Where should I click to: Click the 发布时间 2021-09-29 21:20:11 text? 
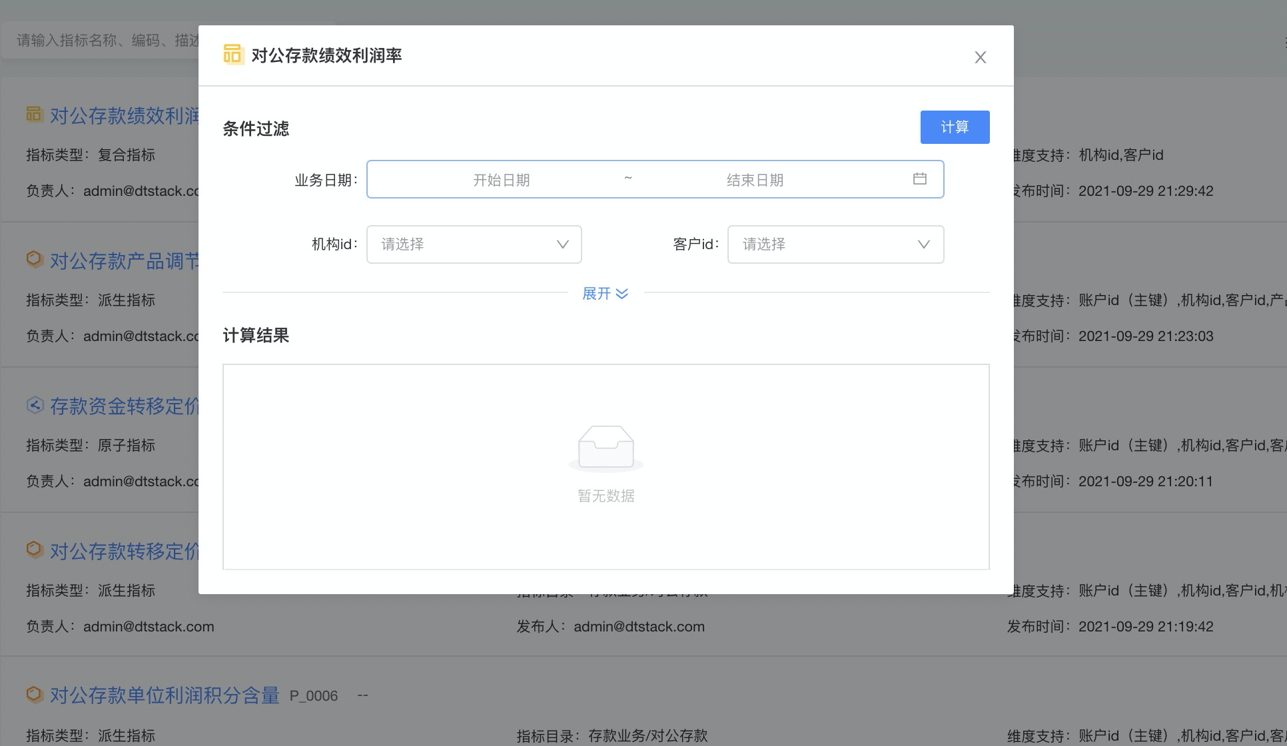click(x=1111, y=482)
